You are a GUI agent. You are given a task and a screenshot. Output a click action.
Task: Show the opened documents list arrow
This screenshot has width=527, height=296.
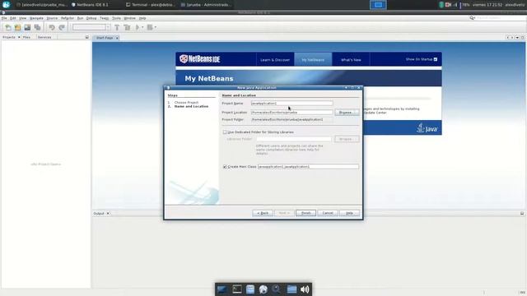pos(517,38)
